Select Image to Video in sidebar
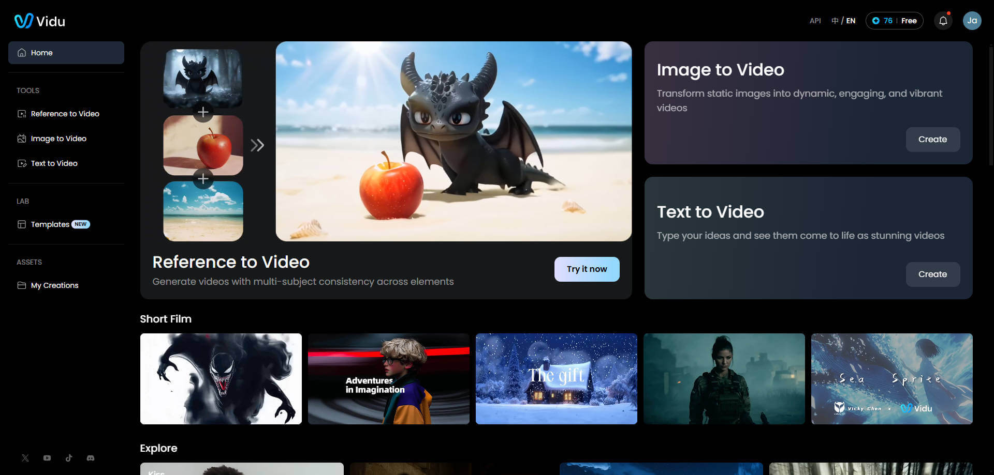The width and height of the screenshot is (994, 475). 66,139
